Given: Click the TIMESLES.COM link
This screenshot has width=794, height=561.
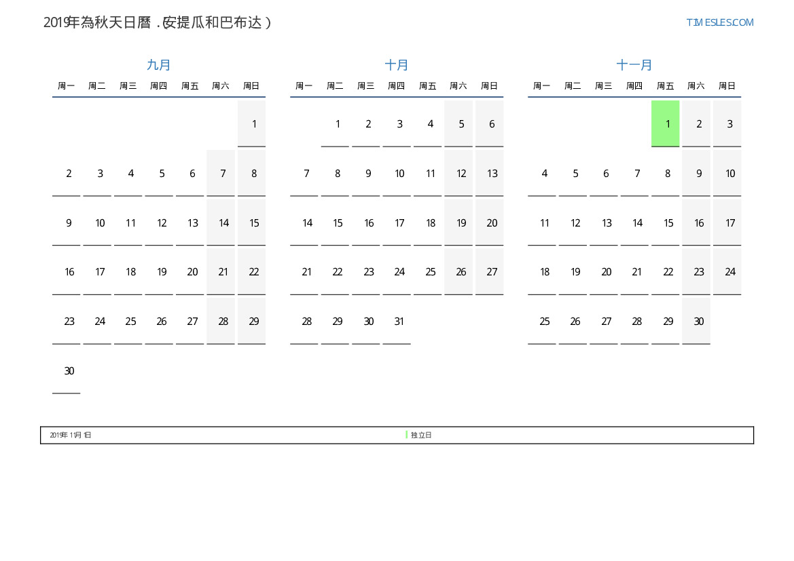Looking at the screenshot, I should tap(719, 22).
